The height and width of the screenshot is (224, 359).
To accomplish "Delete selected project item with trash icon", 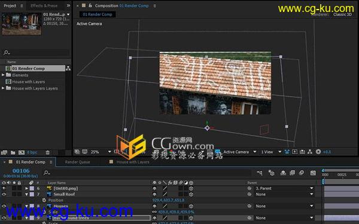I will [x=47, y=152].
